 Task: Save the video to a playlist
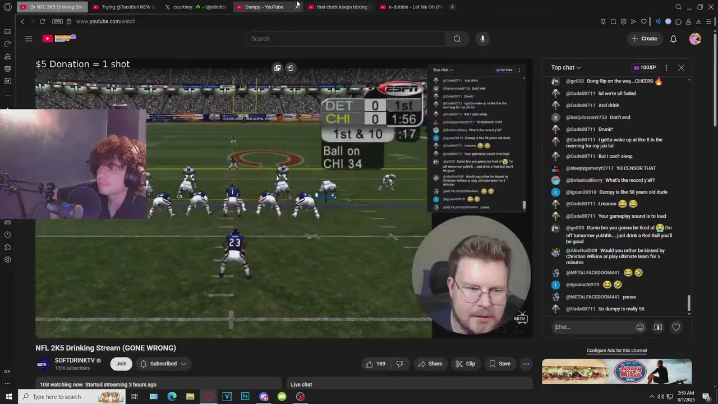coord(499,364)
